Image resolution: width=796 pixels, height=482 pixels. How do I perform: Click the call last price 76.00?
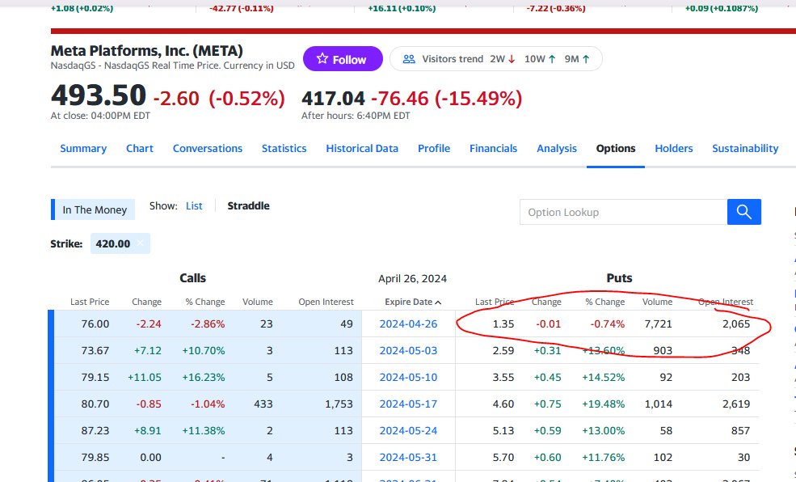(x=95, y=324)
